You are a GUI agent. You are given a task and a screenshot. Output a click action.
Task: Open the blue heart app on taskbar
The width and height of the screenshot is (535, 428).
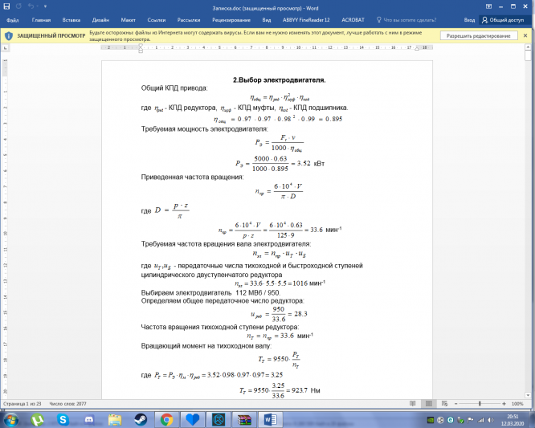tap(193, 419)
